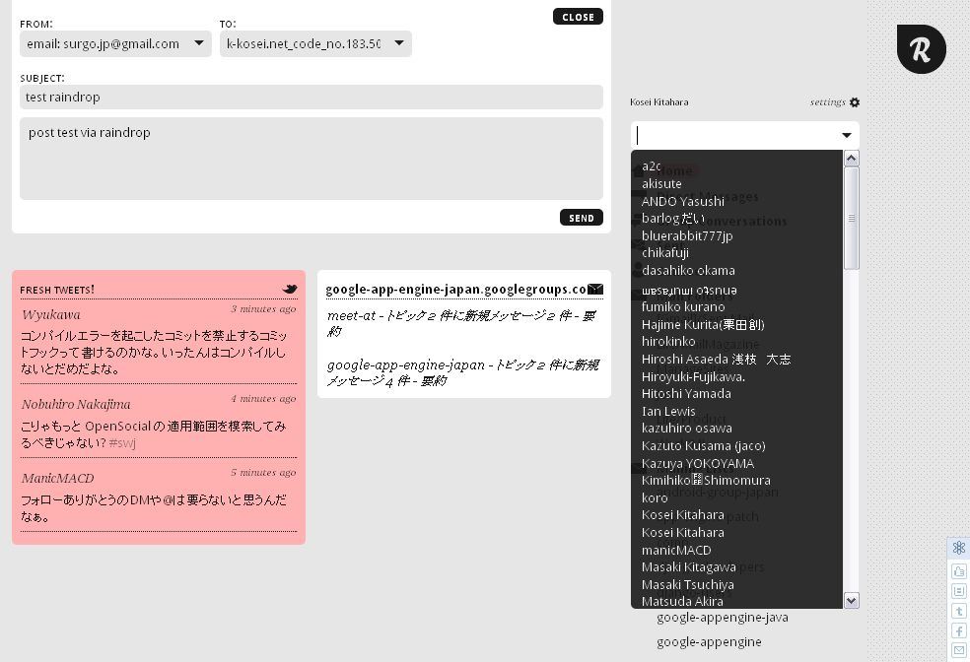
Task: Open Nobuhiro Nakajima's tweet author name
Action: click(x=76, y=404)
